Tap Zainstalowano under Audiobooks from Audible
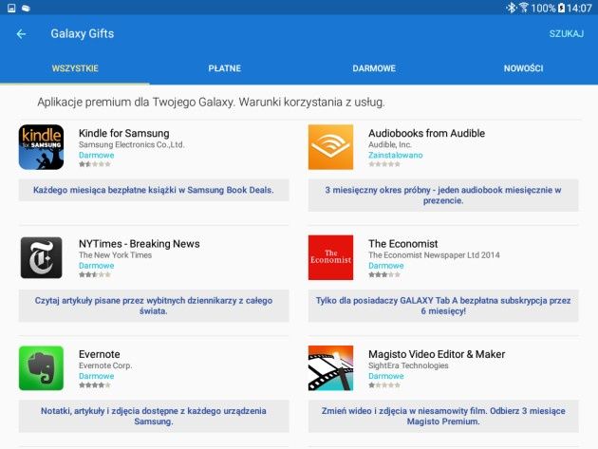This screenshot has height=449, width=598. point(396,156)
